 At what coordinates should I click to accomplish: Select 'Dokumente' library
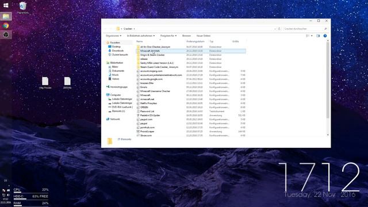118,71
